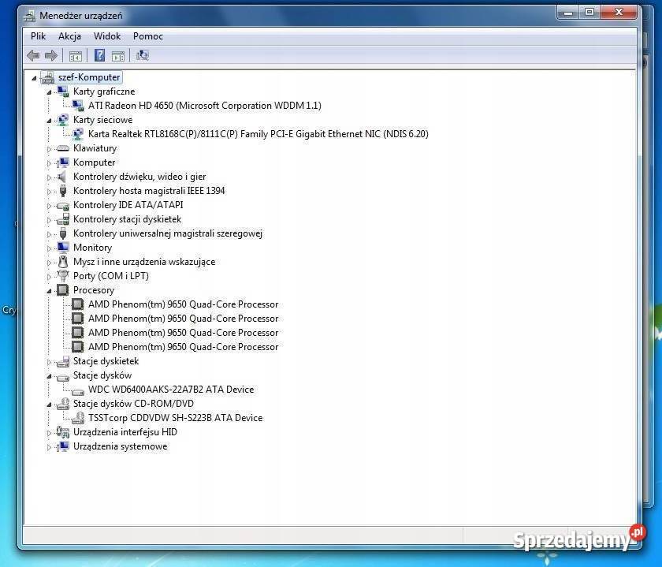The image size is (662, 567).
Task: Click the Back arrow in toolbar
Action: [x=33, y=55]
